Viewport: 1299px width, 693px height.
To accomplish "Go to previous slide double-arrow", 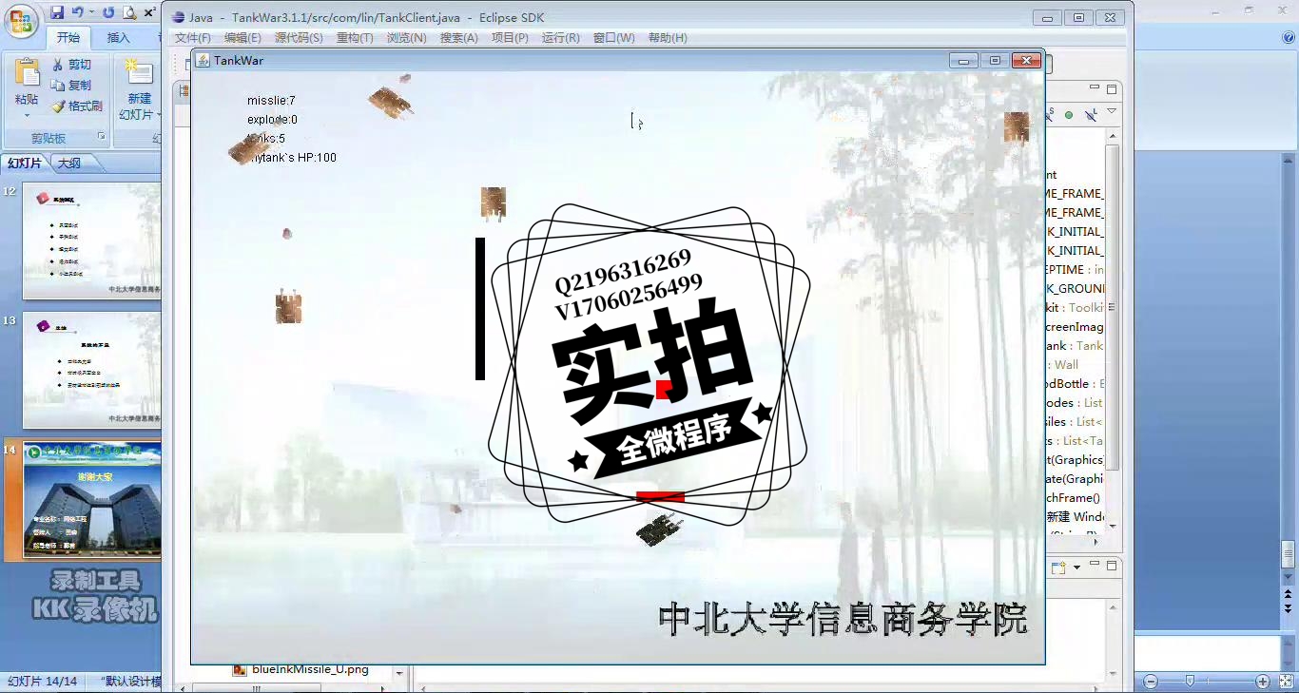I will (x=1289, y=595).
